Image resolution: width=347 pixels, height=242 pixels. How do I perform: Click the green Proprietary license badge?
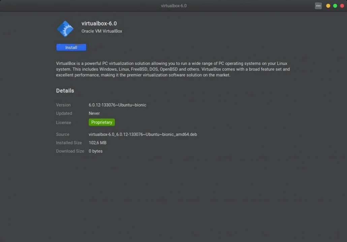click(102, 122)
